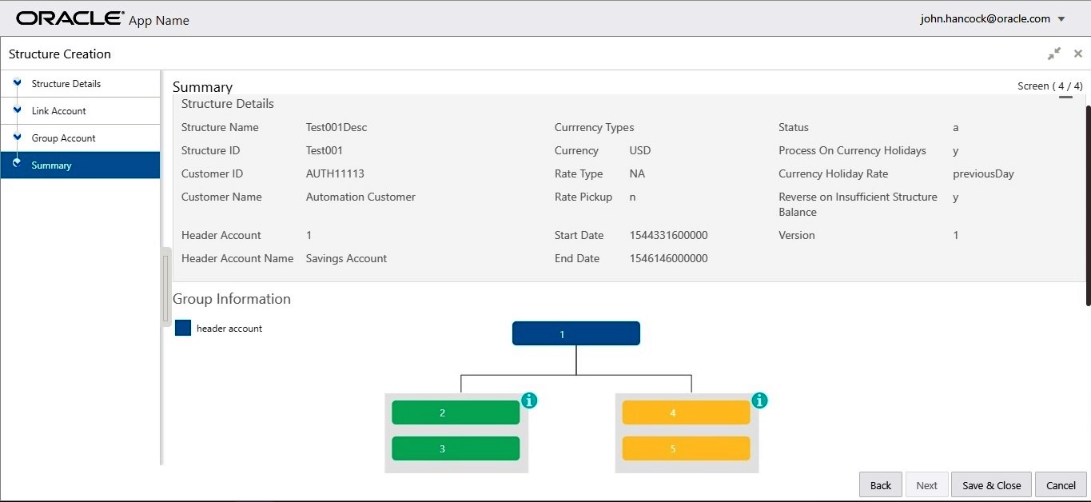The width and height of the screenshot is (1091, 502).
Task: Select yellow account node 5
Action: (x=686, y=448)
